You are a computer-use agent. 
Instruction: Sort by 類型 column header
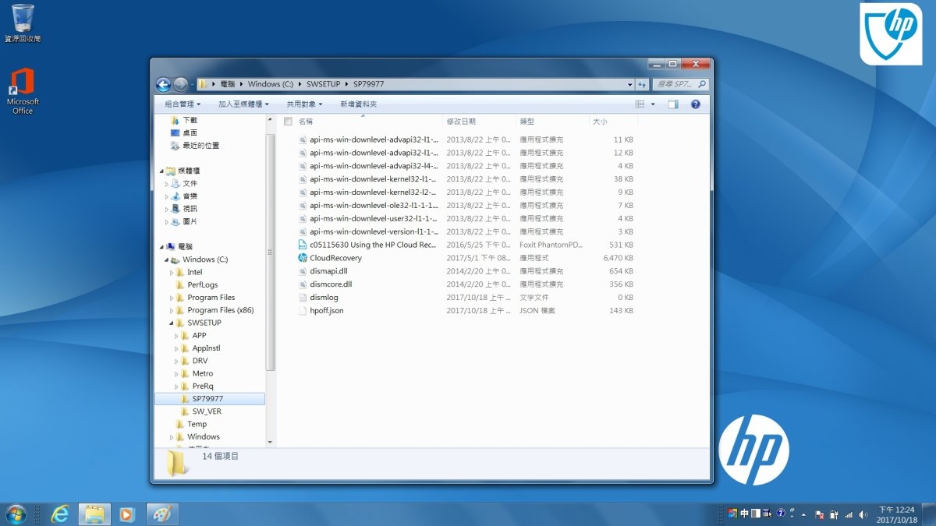pyautogui.click(x=527, y=122)
